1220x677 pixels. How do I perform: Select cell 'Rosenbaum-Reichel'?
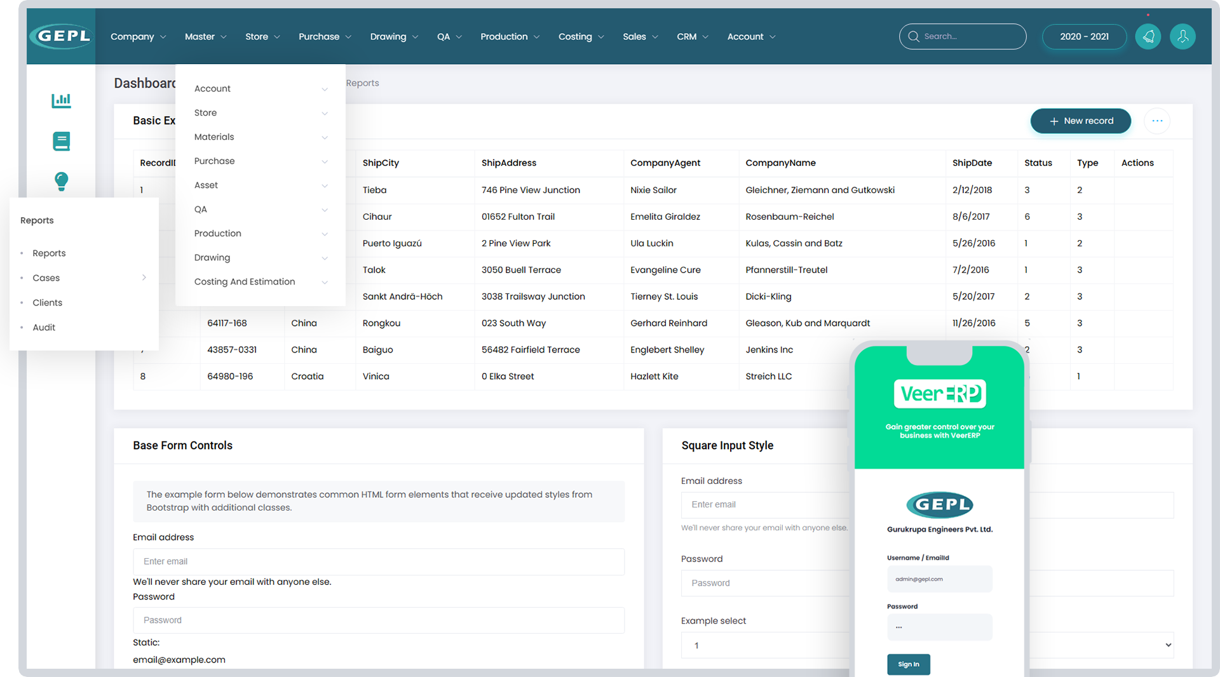[789, 217]
